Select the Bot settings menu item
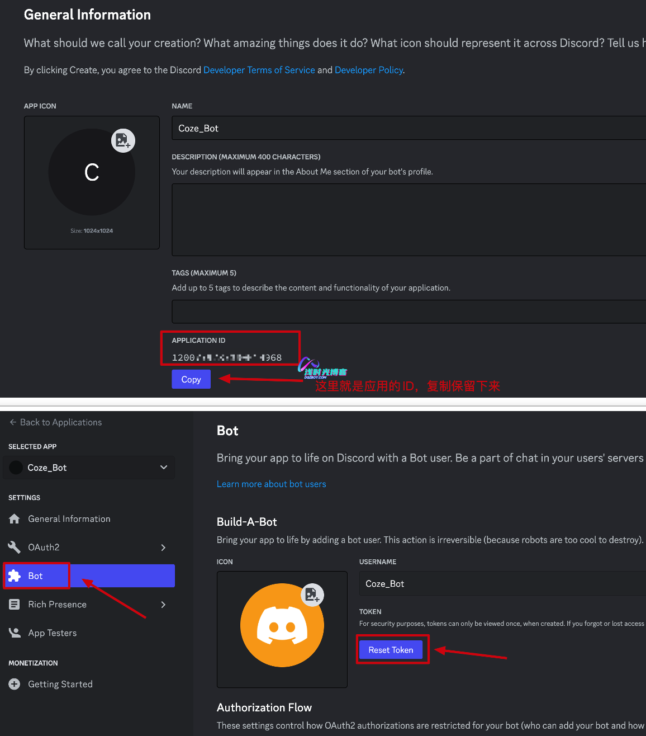This screenshot has width=646, height=736. (89, 575)
